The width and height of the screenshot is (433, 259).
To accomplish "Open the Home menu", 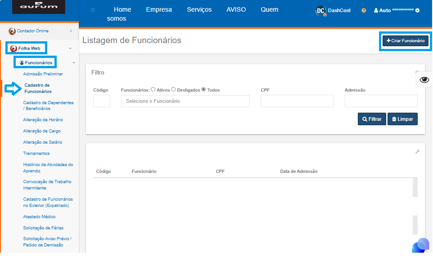I will (x=122, y=9).
